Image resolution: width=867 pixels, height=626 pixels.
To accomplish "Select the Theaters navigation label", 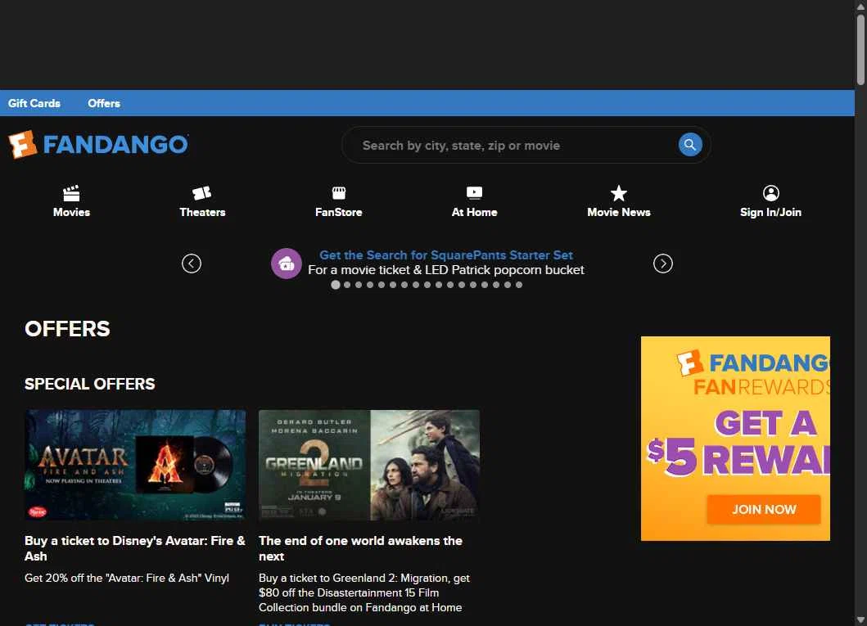I will tap(202, 212).
